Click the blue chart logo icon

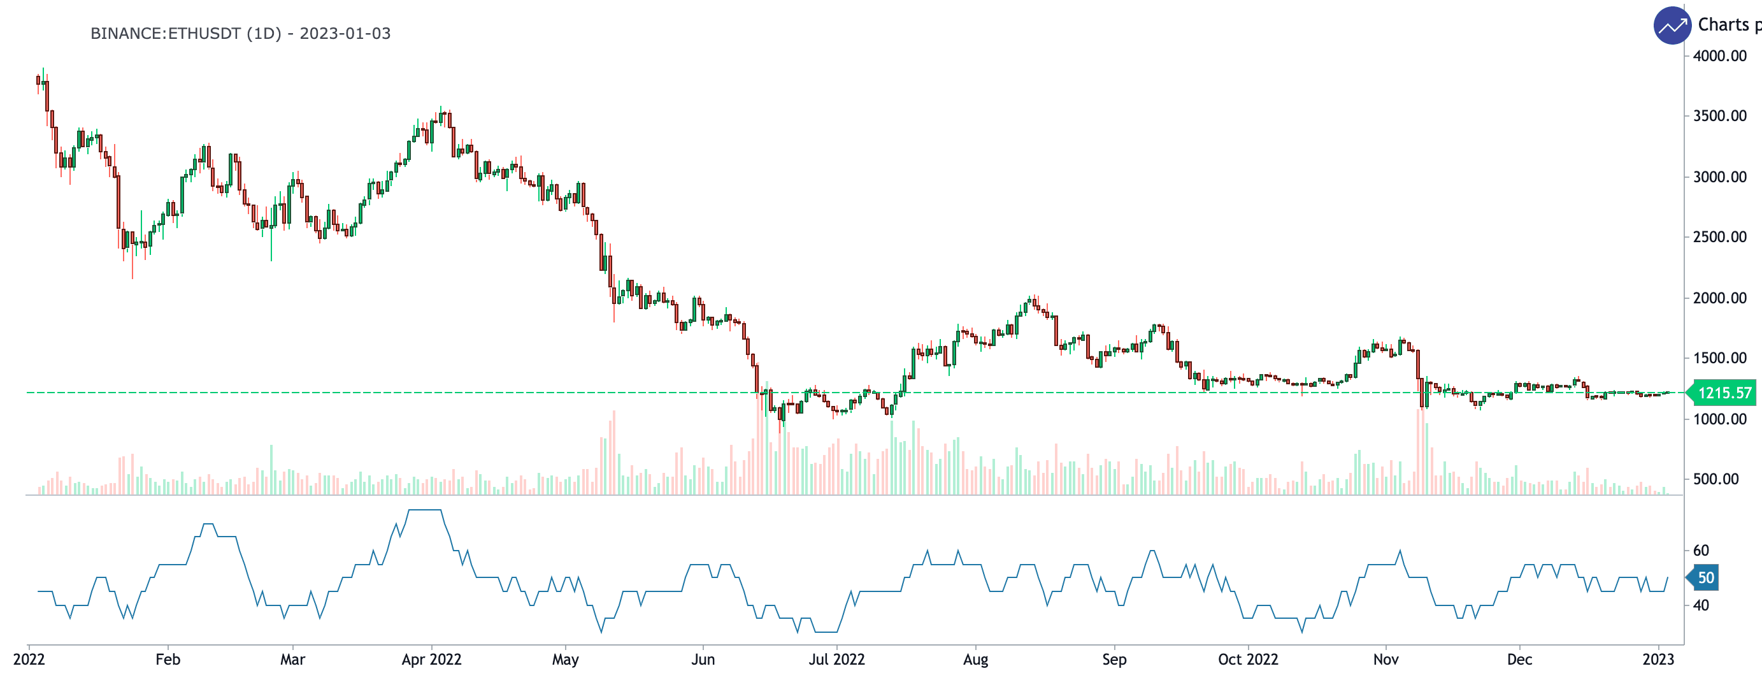click(x=1672, y=26)
